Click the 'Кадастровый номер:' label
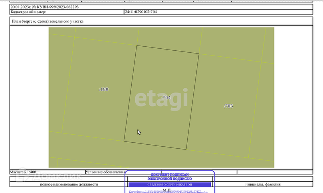Image resolution: width=323 pixels, height=193 pixels. [28, 12]
